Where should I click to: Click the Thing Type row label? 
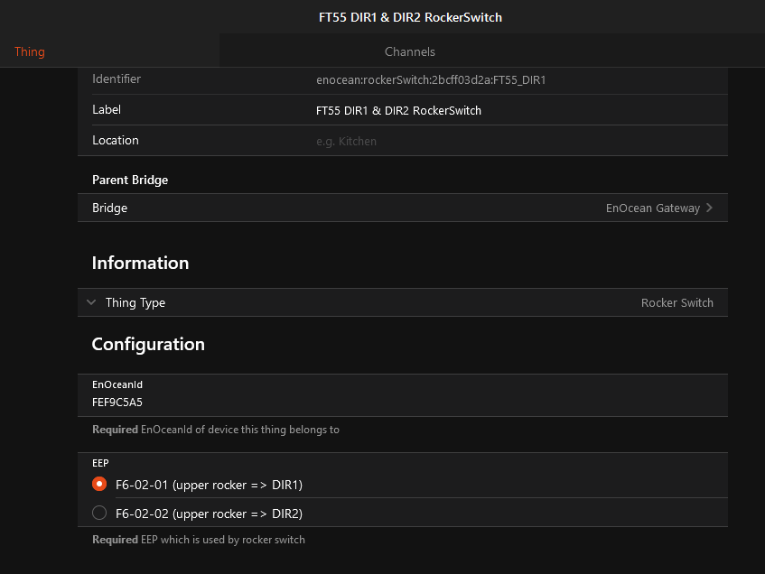pos(135,302)
